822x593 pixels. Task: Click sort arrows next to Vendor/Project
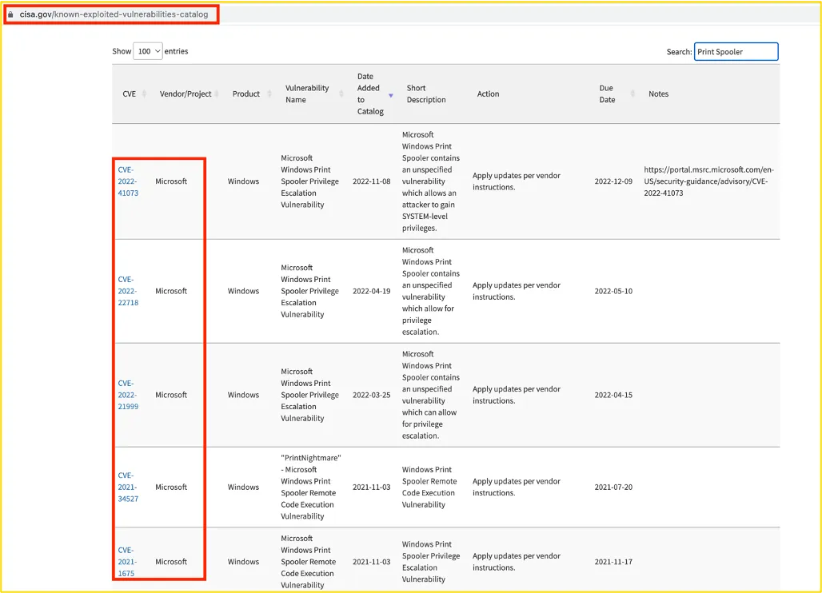click(x=218, y=94)
